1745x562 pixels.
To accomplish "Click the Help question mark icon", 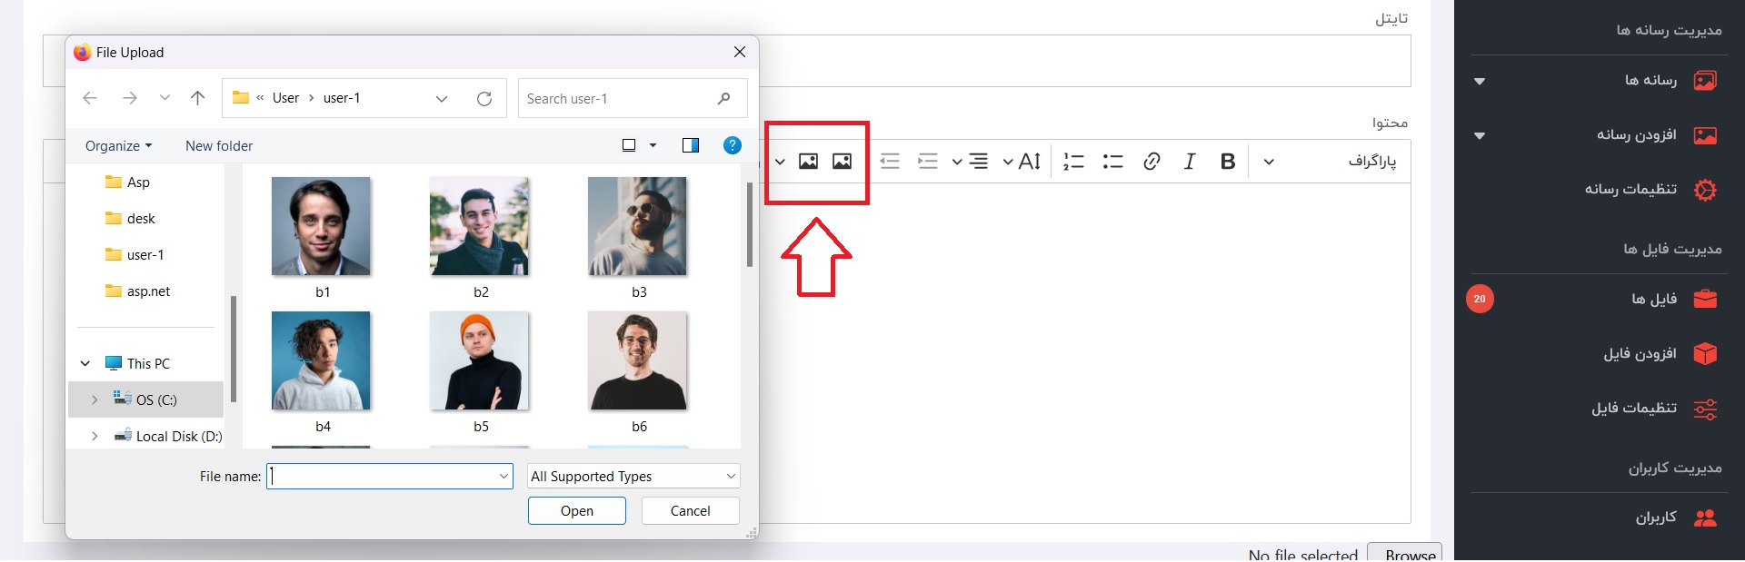I will [x=732, y=145].
